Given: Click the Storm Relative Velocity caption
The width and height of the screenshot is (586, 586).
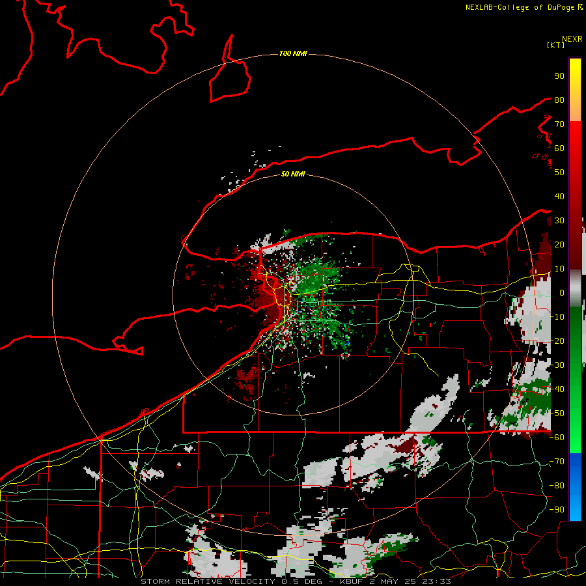Looking at the screenshot, I should [x=296, y=581].
